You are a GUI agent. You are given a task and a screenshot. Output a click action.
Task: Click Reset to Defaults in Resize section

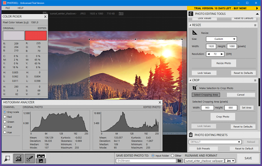click(243, 73)
